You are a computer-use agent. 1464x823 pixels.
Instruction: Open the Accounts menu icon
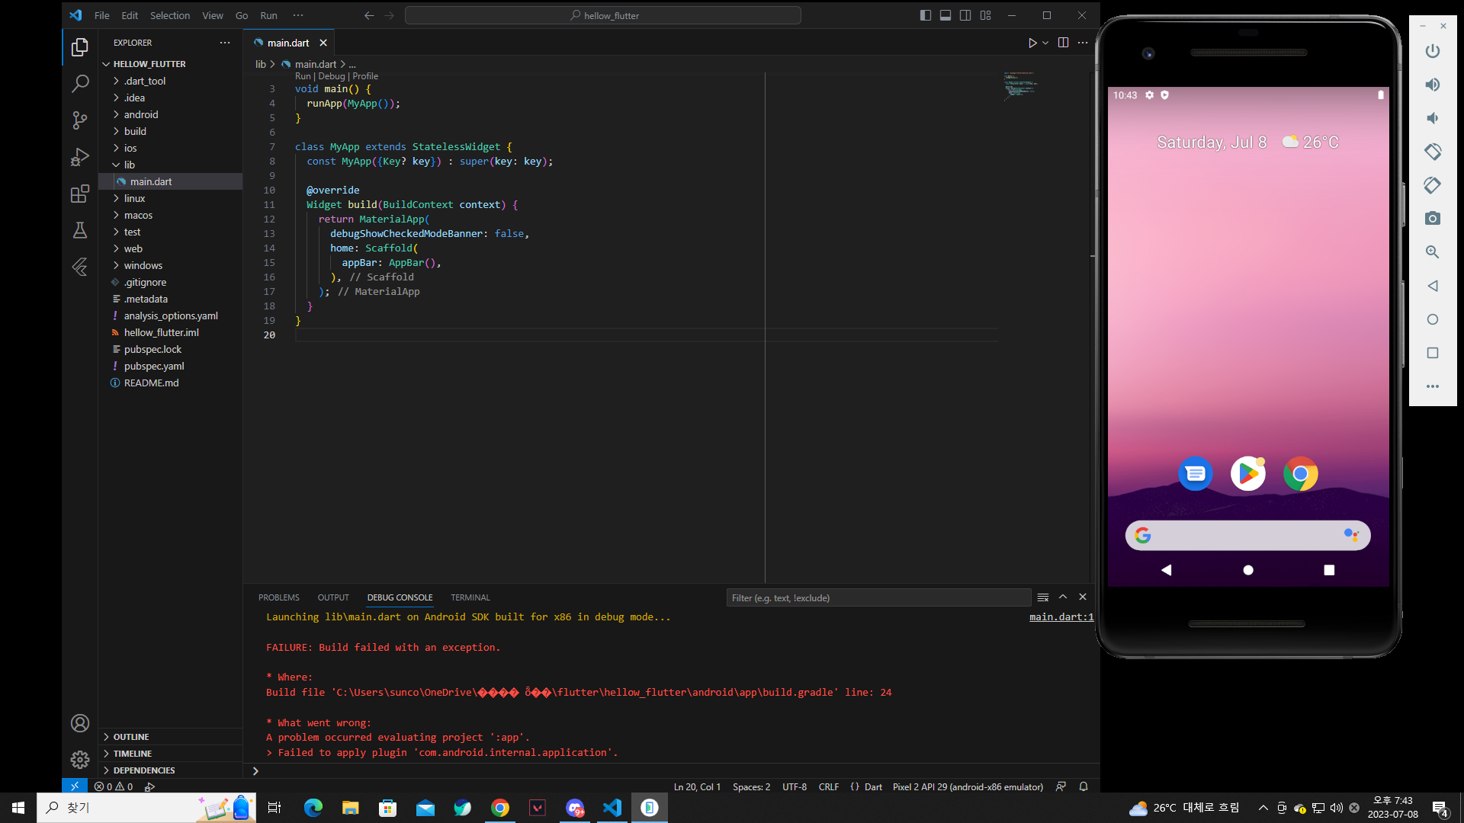80,723
